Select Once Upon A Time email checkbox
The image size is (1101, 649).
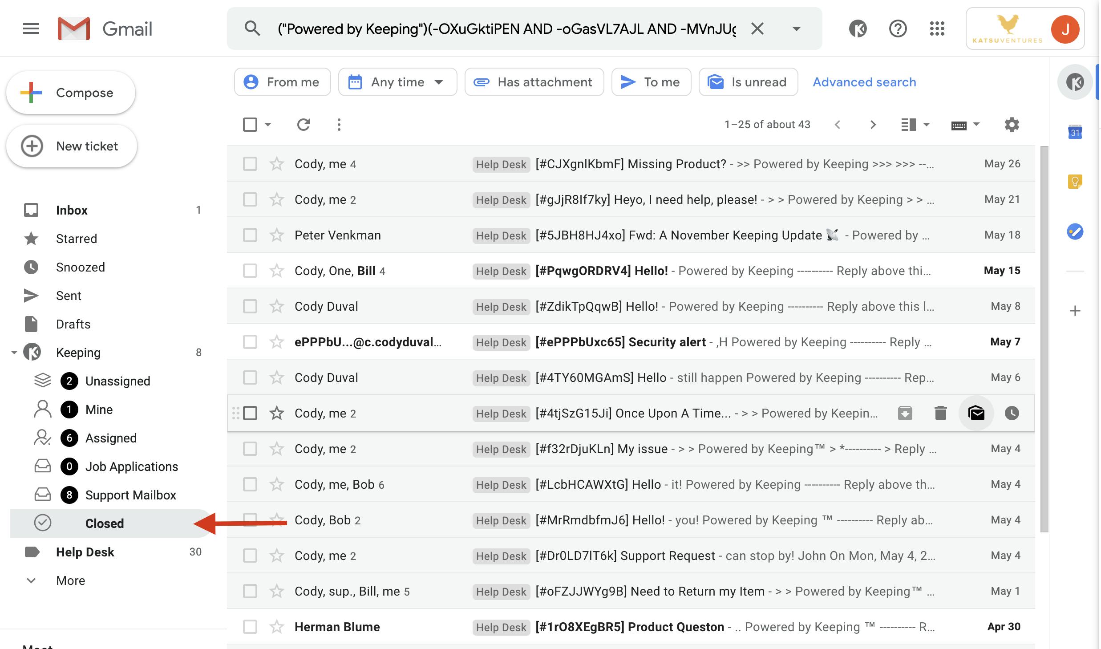[250, 413]
